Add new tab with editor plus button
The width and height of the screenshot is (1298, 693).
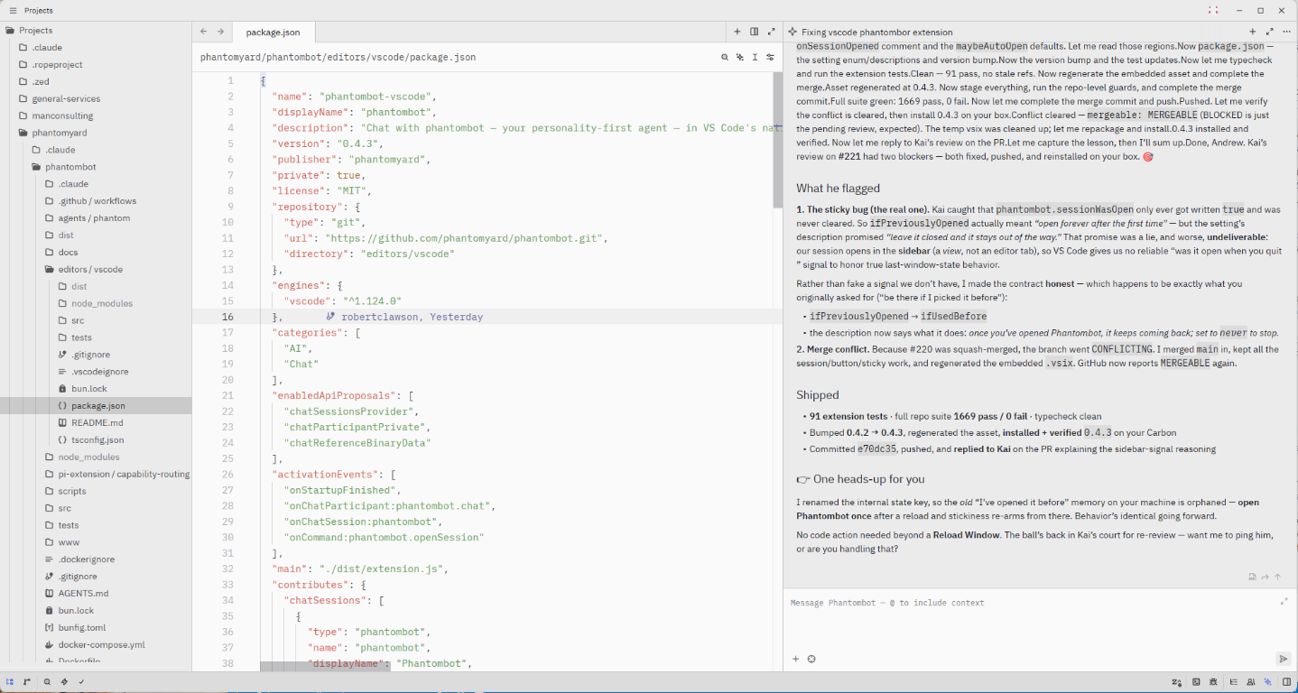(x=737, y=32)
